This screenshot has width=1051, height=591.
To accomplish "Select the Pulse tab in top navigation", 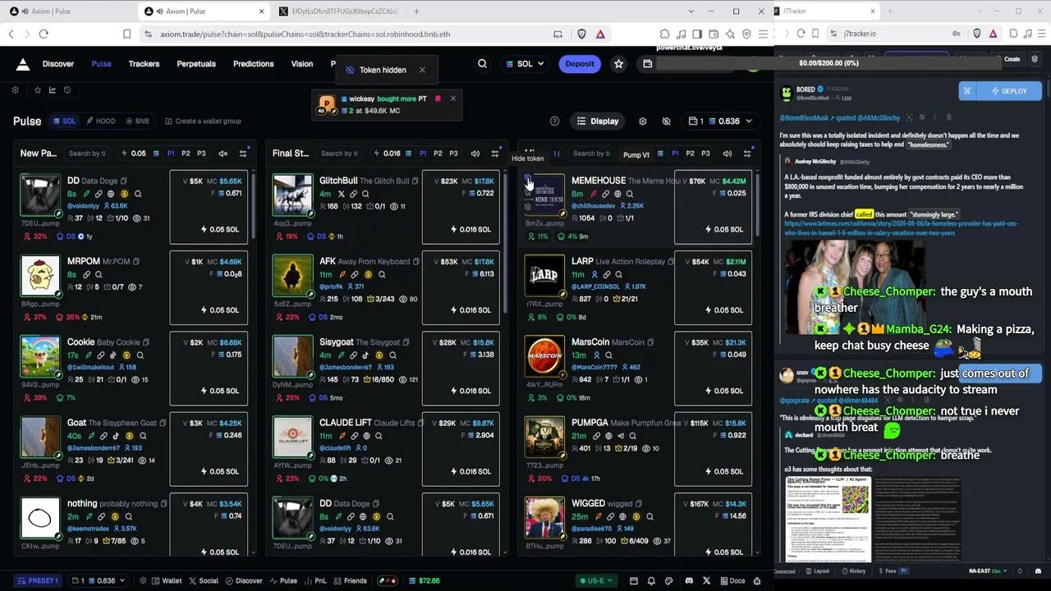I will click(x=101, y=64).
